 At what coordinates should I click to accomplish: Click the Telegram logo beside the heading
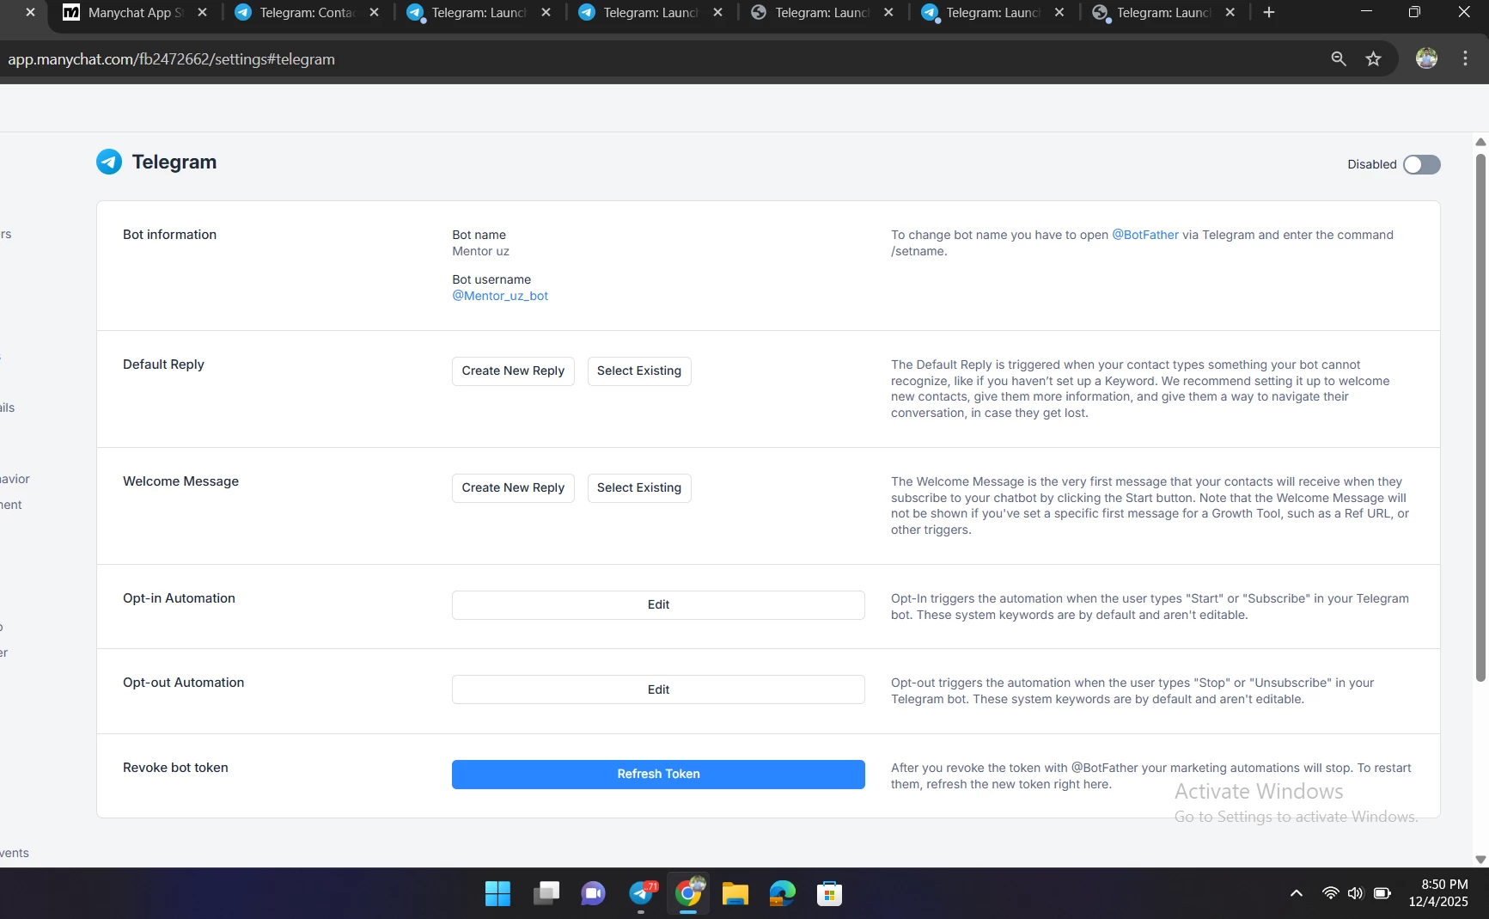[109, 162]
